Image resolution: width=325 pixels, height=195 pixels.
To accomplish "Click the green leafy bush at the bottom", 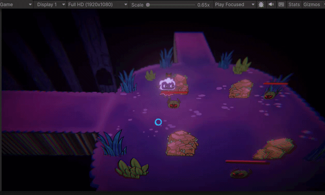I will coord(132,168).
